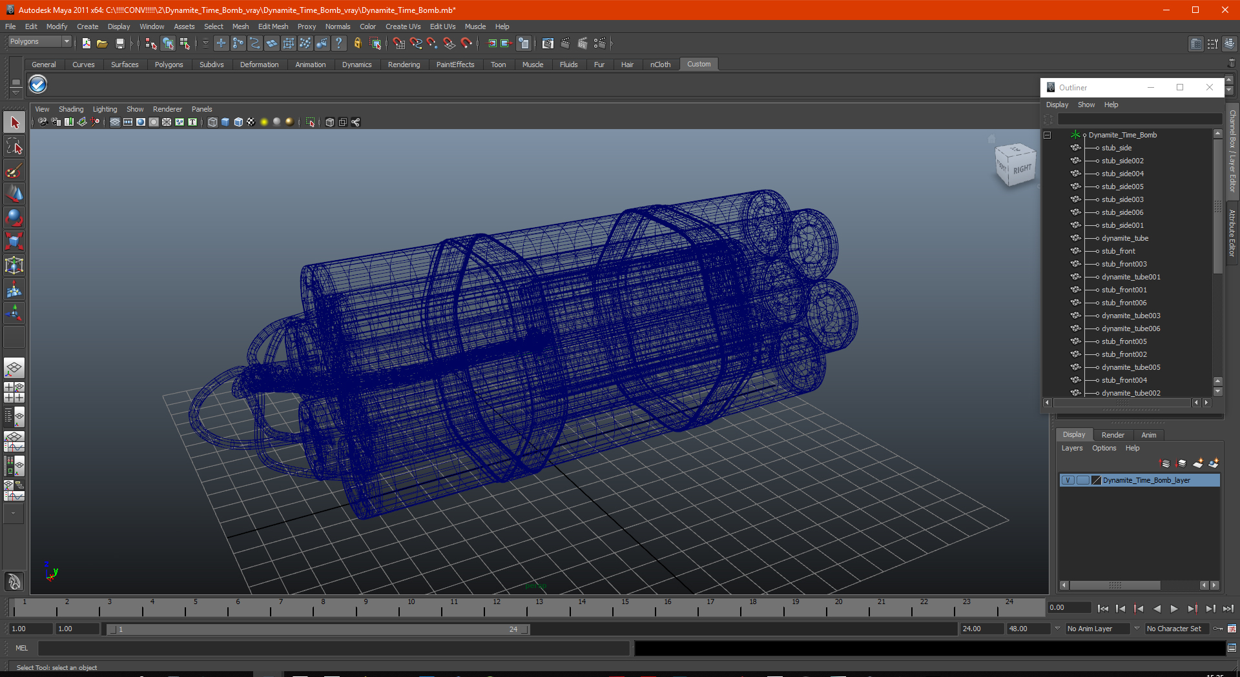Click current time field showing 0.00

1068,607
